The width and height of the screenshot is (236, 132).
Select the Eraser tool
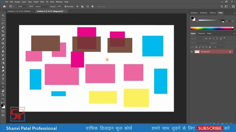tap(3, 59)
